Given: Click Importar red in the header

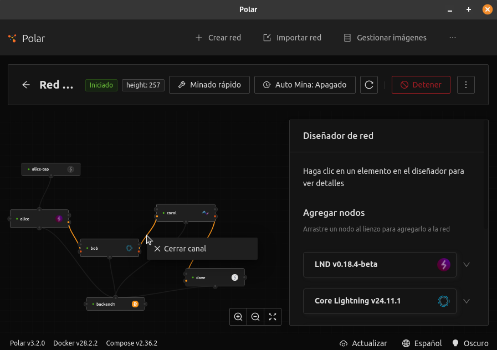Looking at the screenshot, I should click(x=292, y=38).
